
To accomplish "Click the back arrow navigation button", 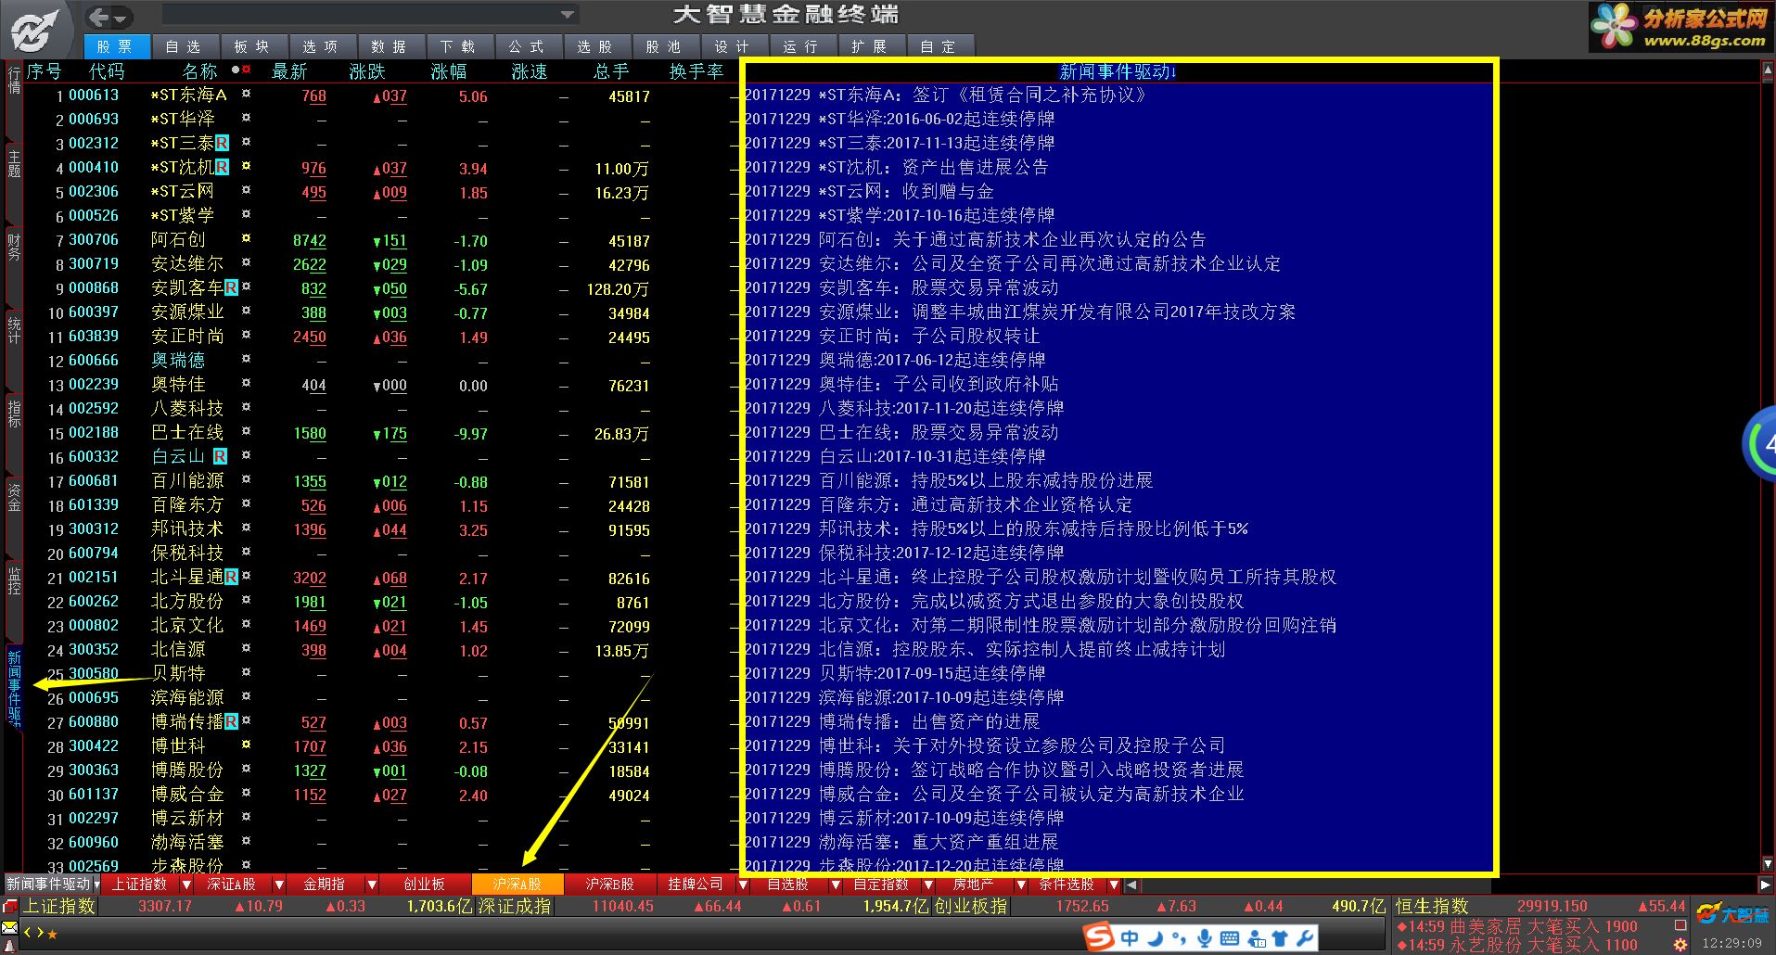I will tap(100, 17).
